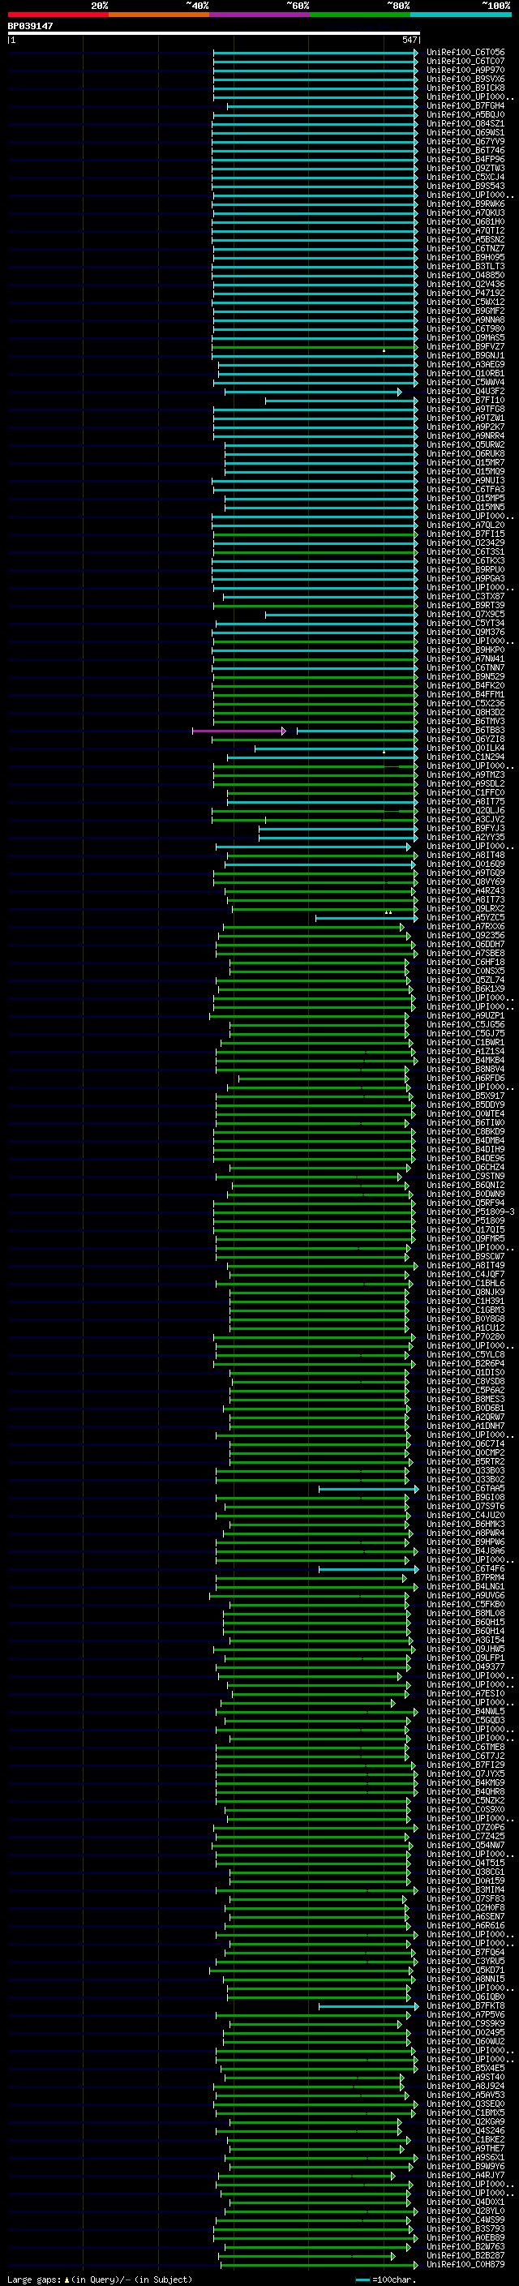Click hit label UniRef100_P70280
The height and width of the screenshot is (2286, 519).
[465, 1336]
